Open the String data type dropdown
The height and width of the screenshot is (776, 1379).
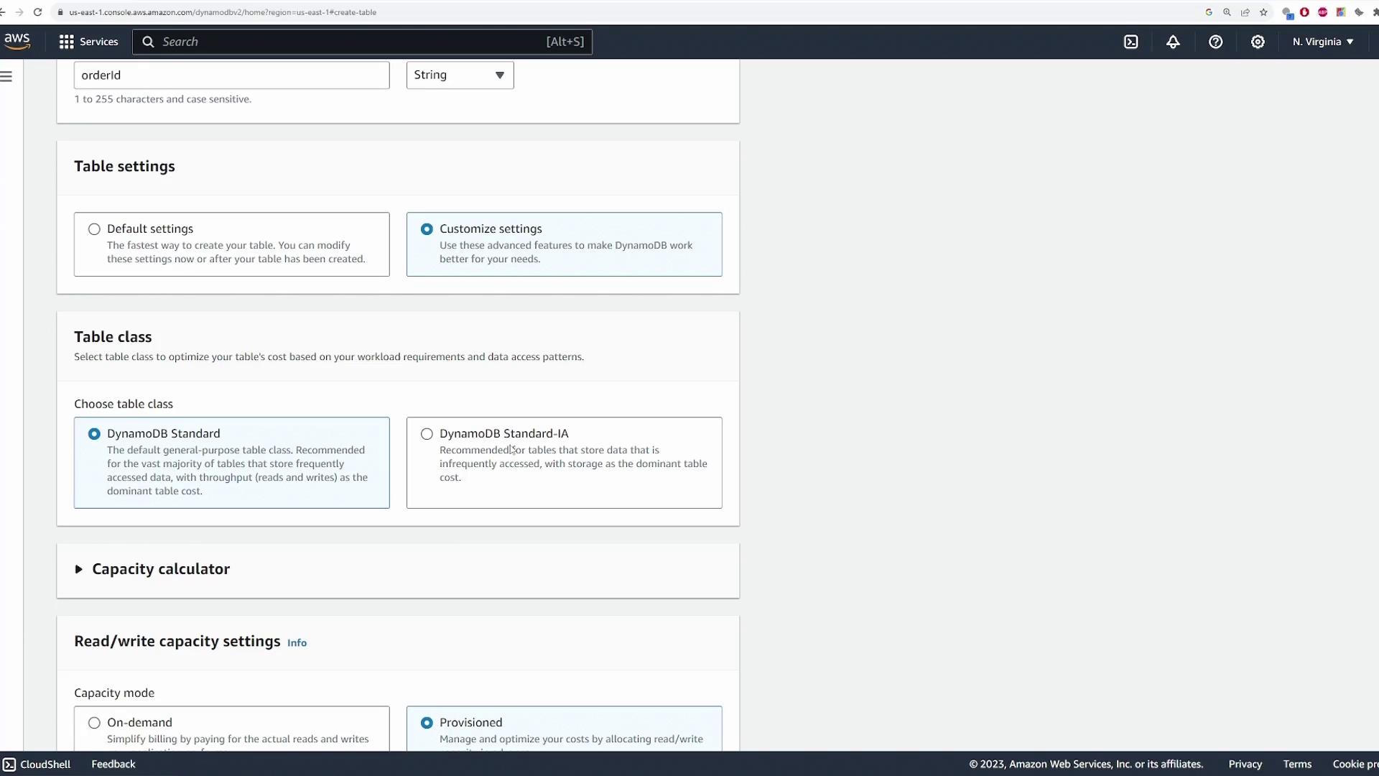[460, 75]
